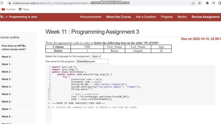The image size is (221, 124).
Task: Open the browser extensions puzzle icon
Action: click(207, 3)
